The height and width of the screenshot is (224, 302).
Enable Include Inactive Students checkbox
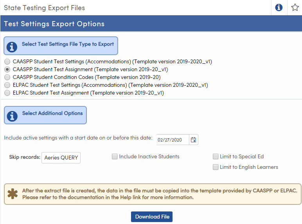[115, 156]
